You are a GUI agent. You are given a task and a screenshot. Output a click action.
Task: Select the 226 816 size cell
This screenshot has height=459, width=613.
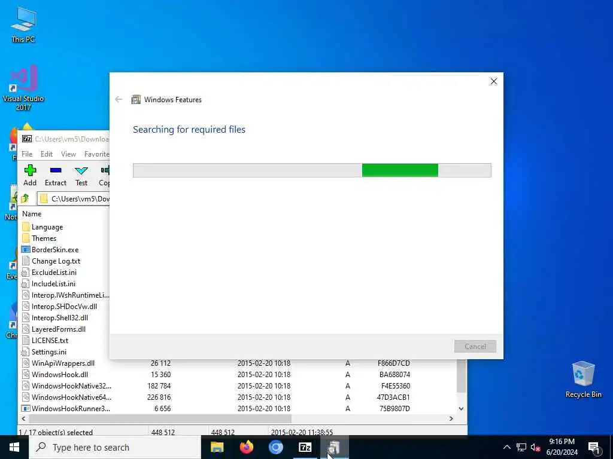click(159, 397)
